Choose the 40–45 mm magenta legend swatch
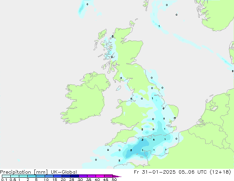This screenshot has width=234, height=181. 100,176
